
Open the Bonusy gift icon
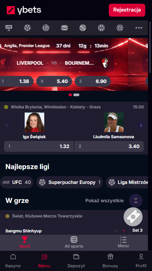[110, 256]
